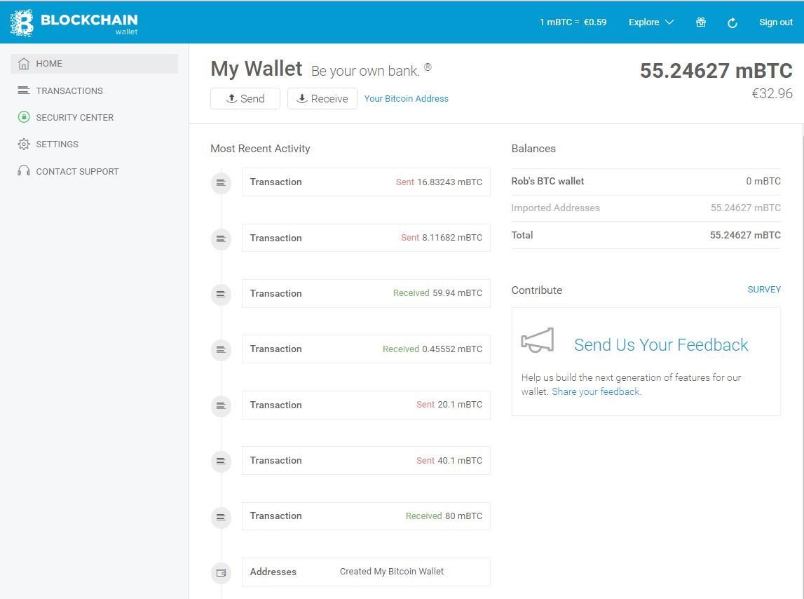Image resolution: width=804 pixels, height=599 pixels.
Task: Click icon beside Sent 8.11682 mBTC transaction
Action: pyautogui.click(x=221, y=238)
